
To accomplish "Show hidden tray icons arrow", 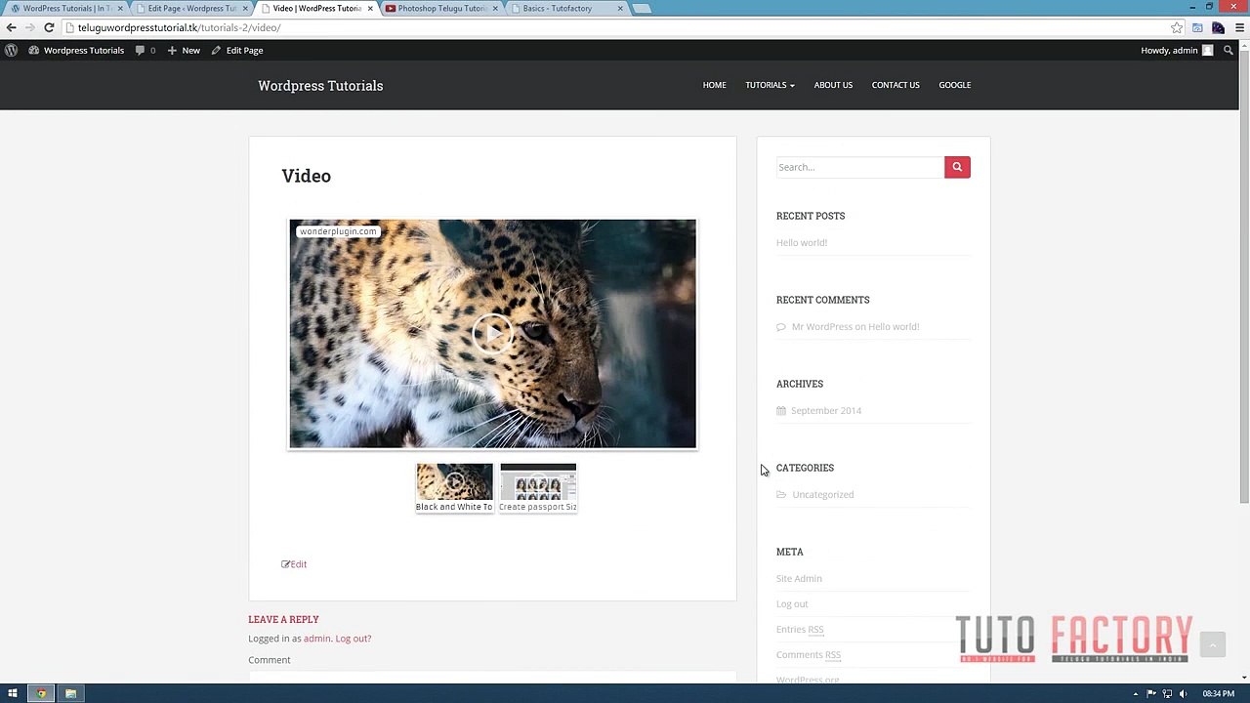I will pyautogui.click(x=1138, y=693).
